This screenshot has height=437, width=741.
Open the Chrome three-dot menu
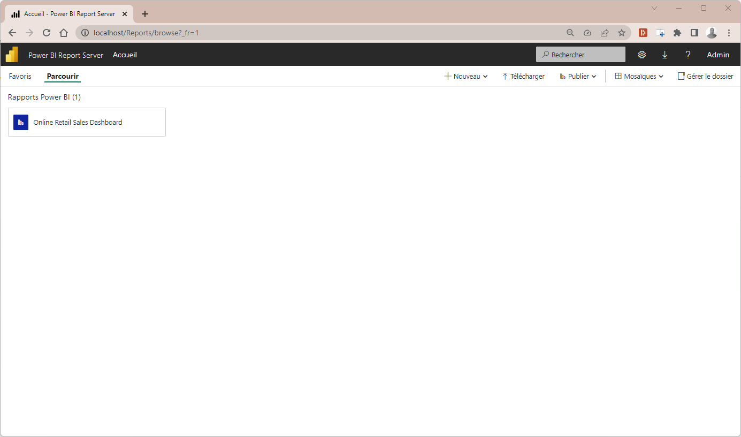pos(729,33)
